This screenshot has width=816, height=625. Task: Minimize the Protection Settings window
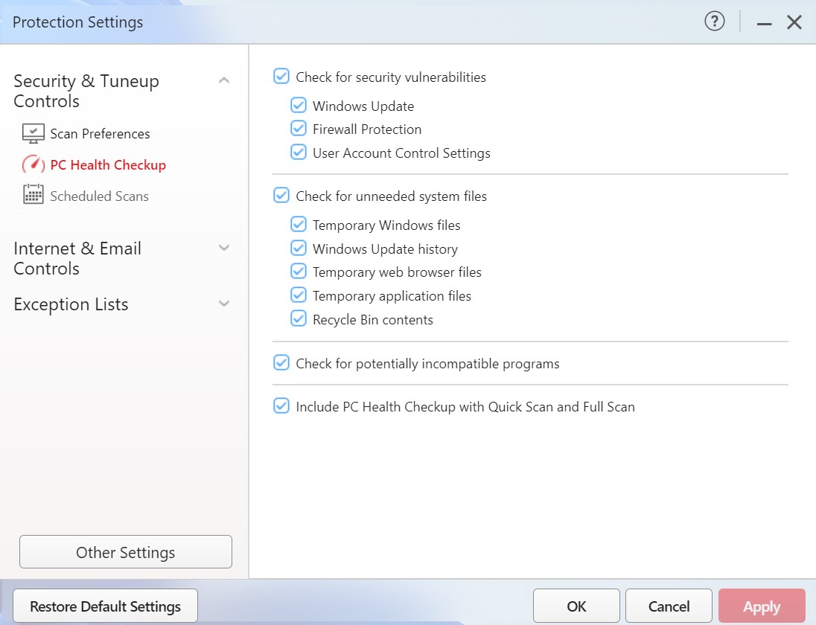click(x=764, y=23)
